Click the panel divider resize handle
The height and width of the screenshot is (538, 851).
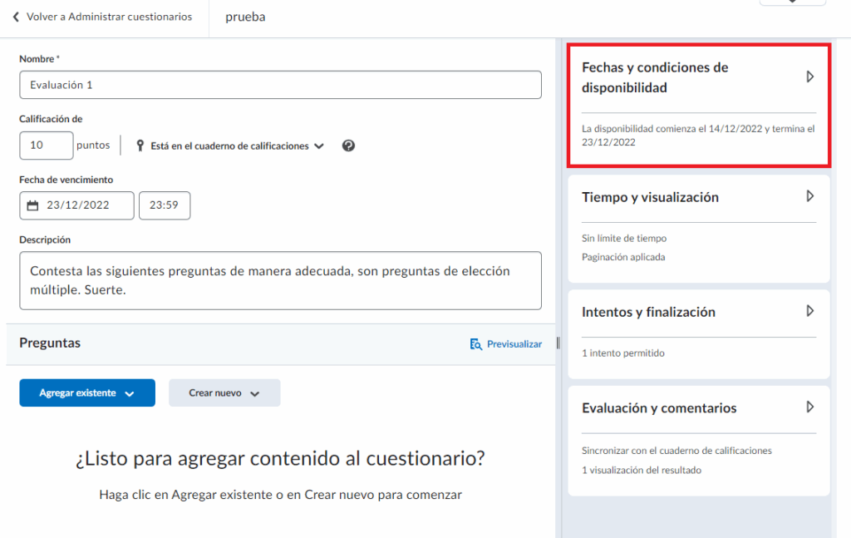558,343
